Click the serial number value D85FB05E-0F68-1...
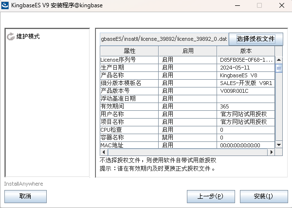Image resolution: width=292 pixels, height=208 pixels. pyautogui.click(x=246, y=60)
